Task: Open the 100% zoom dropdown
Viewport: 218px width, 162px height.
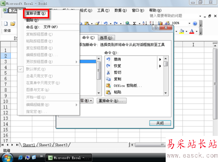Action: [189, 24]
